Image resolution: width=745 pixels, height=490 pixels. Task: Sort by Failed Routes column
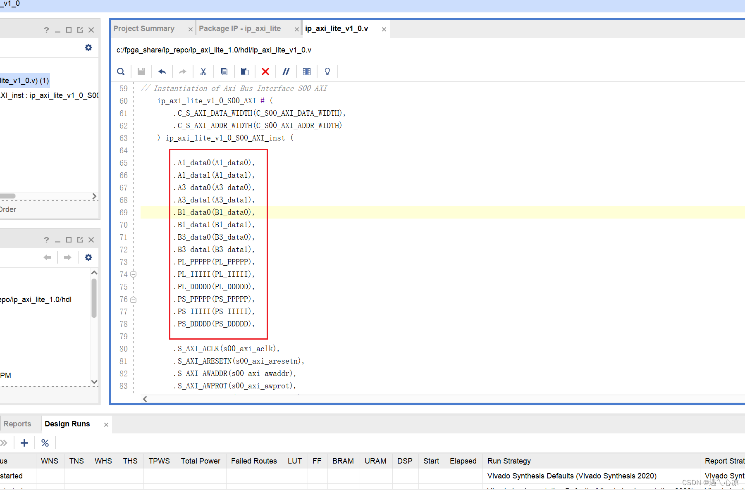pos(254,461)
